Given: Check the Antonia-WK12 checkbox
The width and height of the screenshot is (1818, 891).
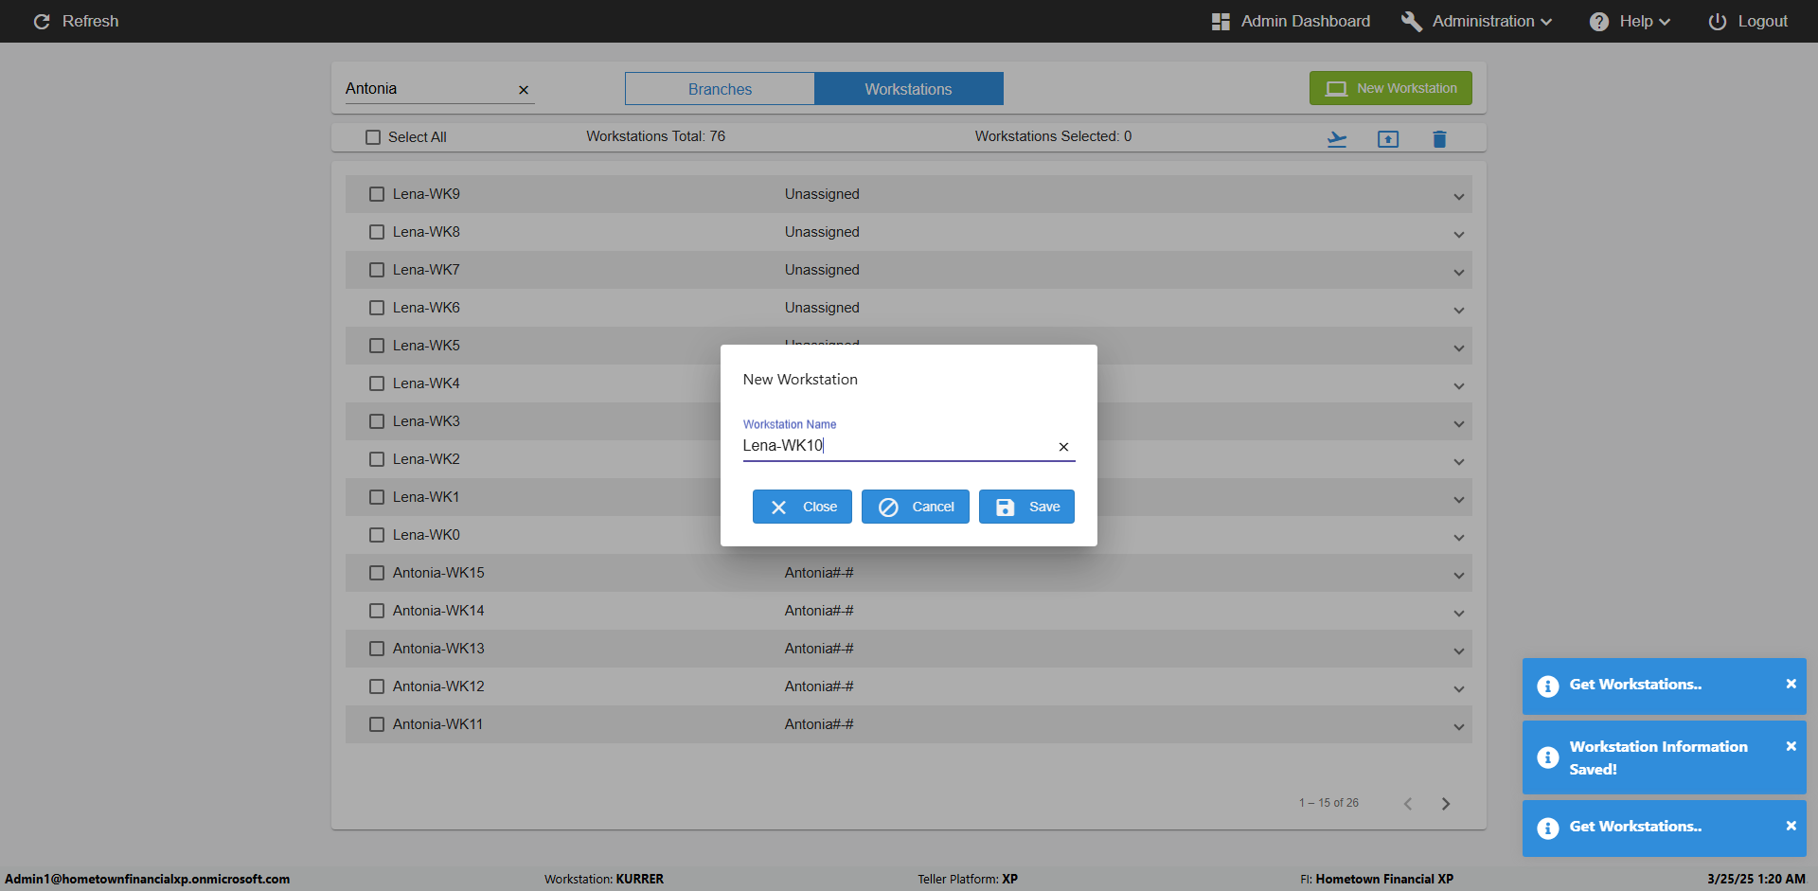Looking at the screenshot, I should pos(377,686).
